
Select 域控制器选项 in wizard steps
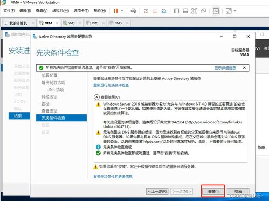point(53,82)
